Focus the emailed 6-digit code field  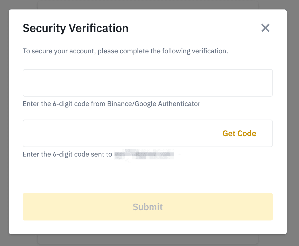coord(121,133)
